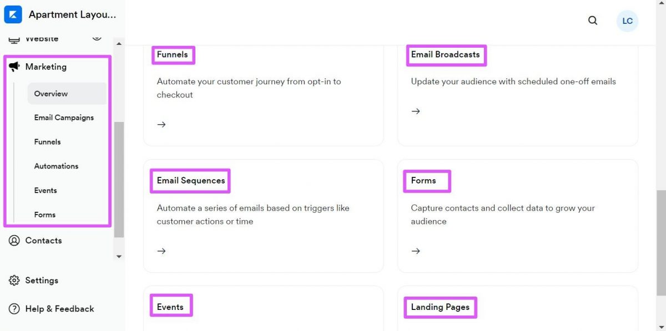Screen dimensions: 666x331
Task: Click the sidebar scroll-down arrow
Action: point(119,257)
